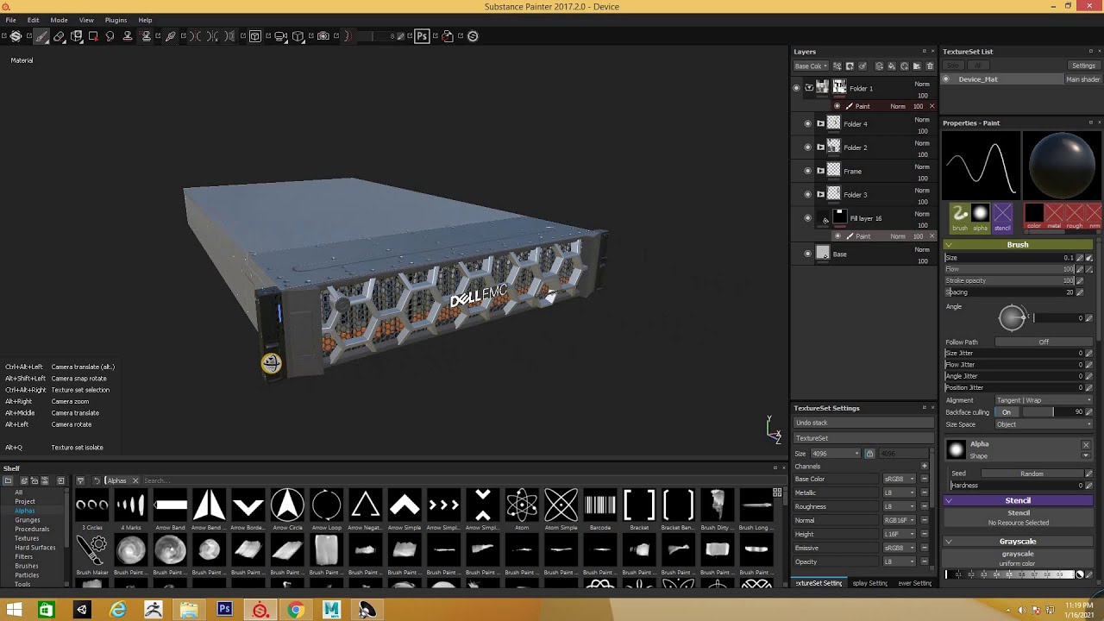This screenshot has width=1104, height=621.
Task: Click the Export to Photoshop icon
Action: point(422,36)
